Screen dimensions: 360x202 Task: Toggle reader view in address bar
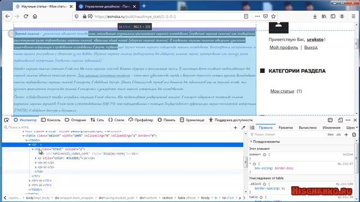246,16
